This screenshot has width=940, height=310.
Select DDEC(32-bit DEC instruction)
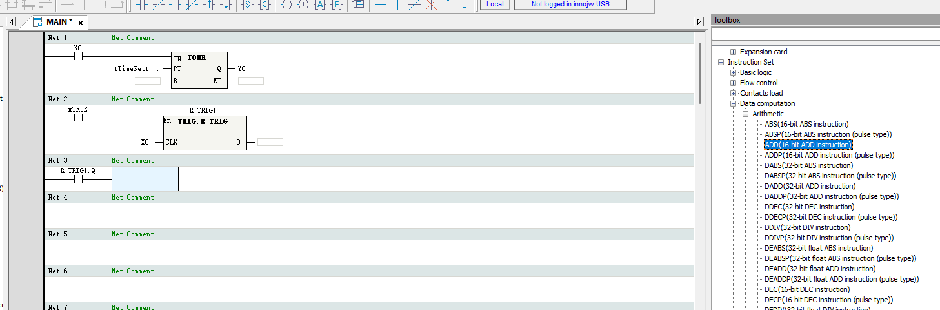[x=809, y=207]
